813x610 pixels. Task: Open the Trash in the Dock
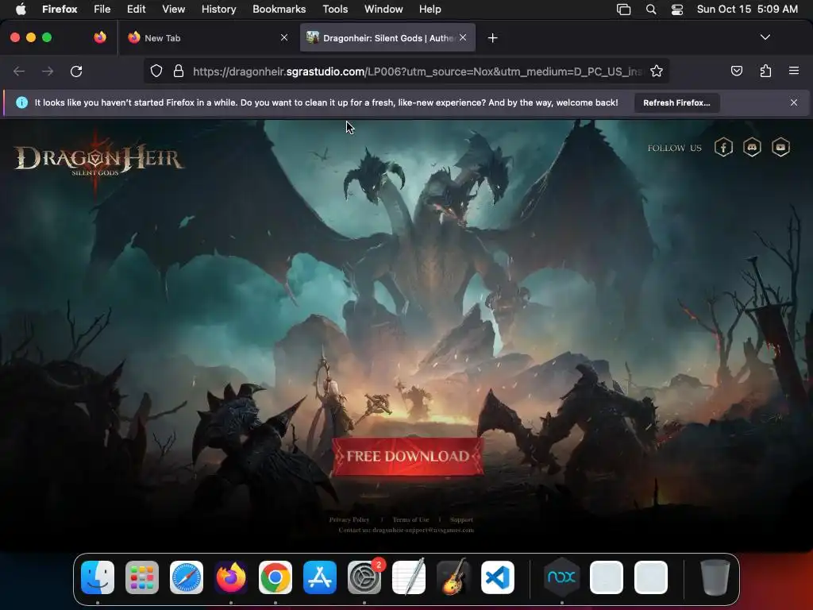pyautogui.click(x=715, y=577)
